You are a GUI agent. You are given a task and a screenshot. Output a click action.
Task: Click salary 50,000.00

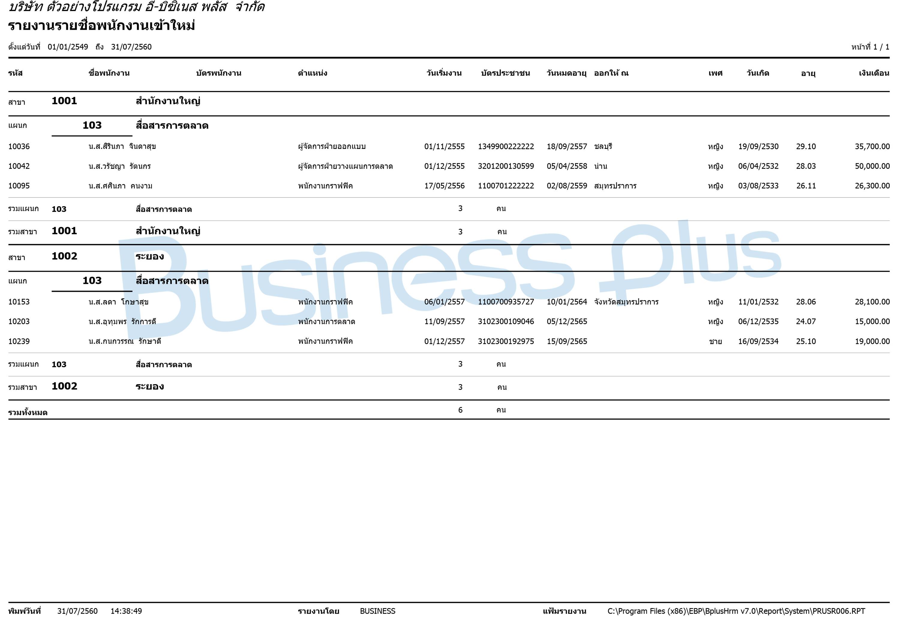872,166
